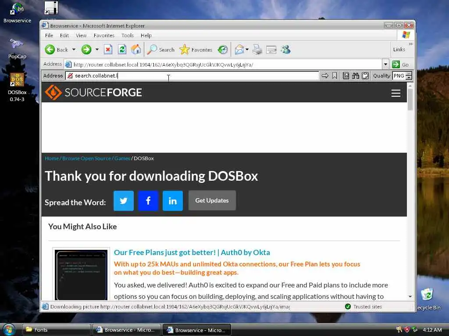449x336 pixels.
Task: Open the Edit menu
Action: [x=64, y=35]
